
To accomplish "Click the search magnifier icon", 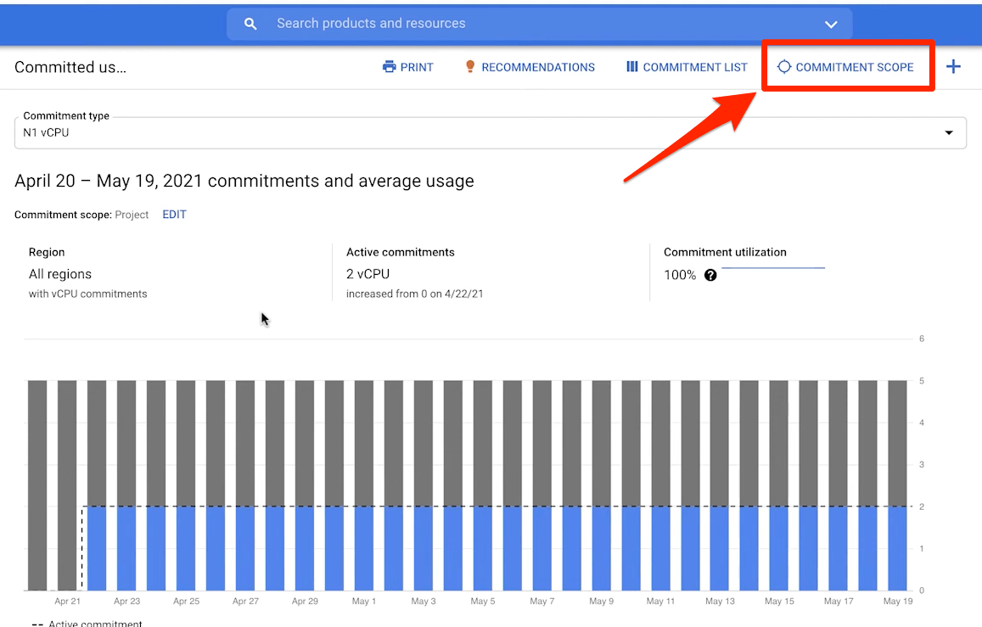I will (x=250, y=24).
